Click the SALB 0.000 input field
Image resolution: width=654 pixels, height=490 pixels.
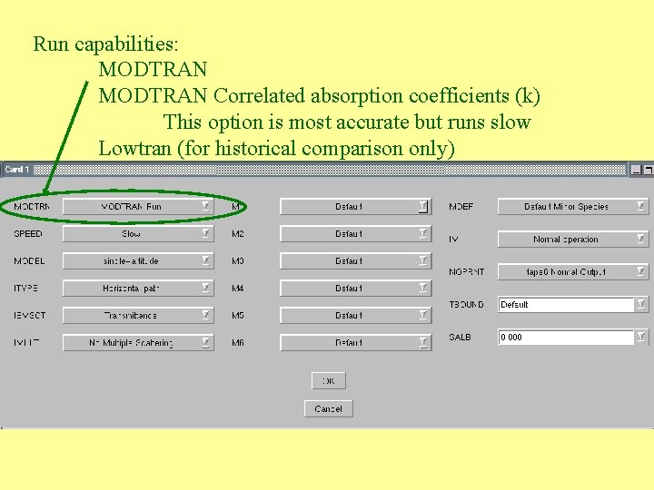(x=566, y=337)
